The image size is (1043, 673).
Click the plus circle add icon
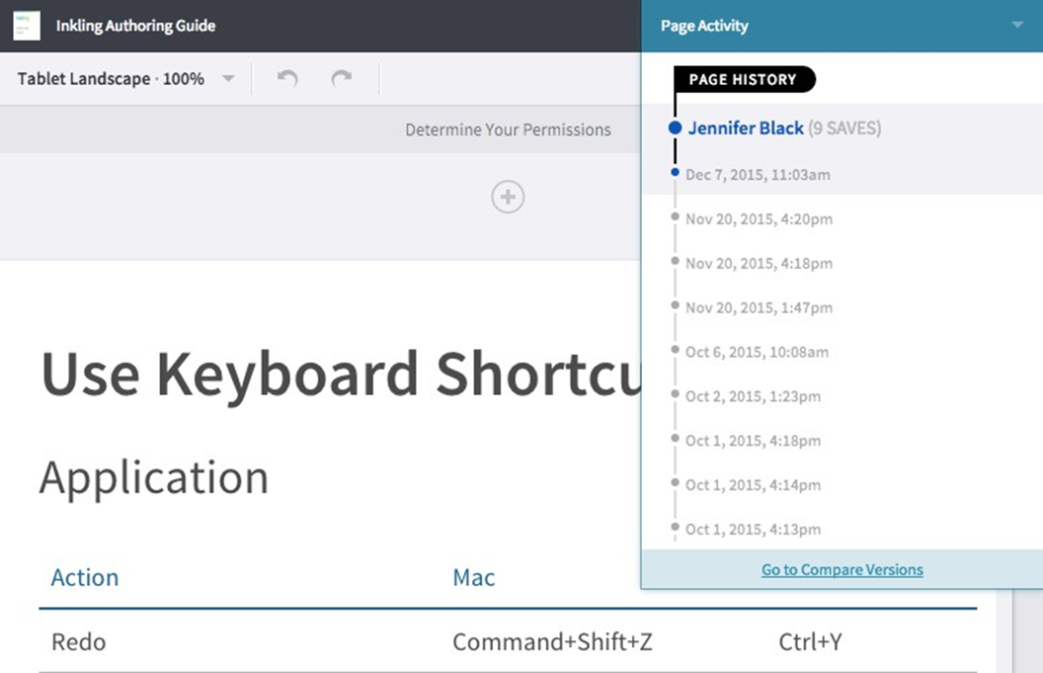click(x=508, y=197)
